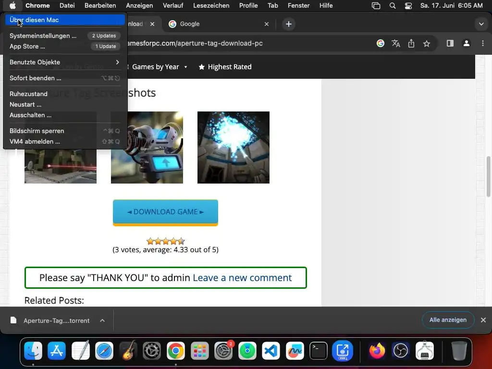Select Ausschalten in Apple menu
This screenshot has height=369, width=492.
point(65,115)
